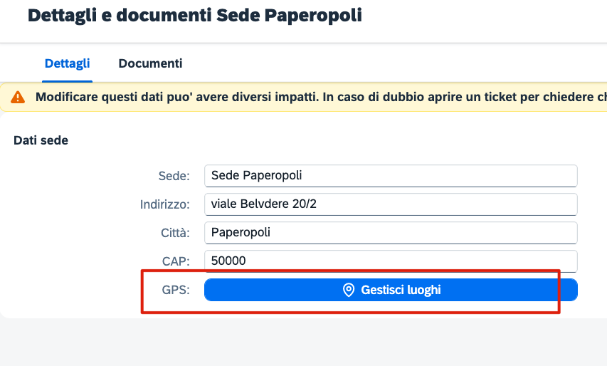Viewport: 607px width, 366px height.
Task: Click the Sede: label
Action: pyautogui.click(x=174, y=176)
